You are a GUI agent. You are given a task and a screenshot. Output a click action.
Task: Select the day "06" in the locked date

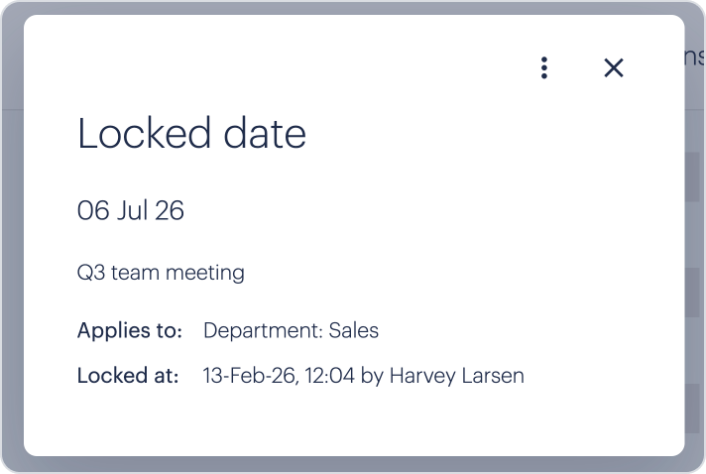coord(92,211)
